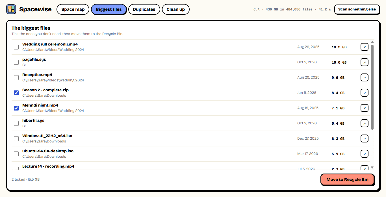
Task: Click the Scan something else button
Action: click(357, 9)
